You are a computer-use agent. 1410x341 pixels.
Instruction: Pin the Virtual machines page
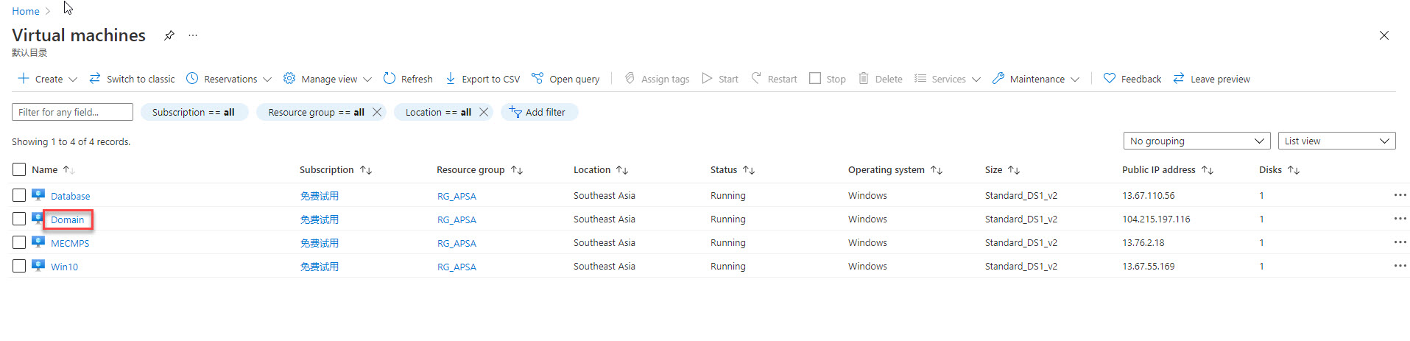click(x=169, y=35)
